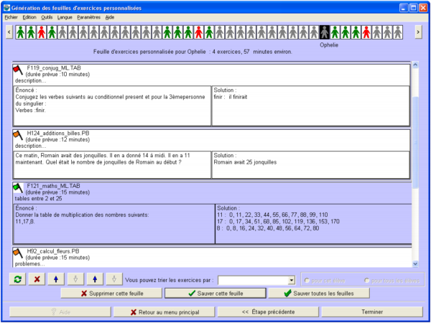Screen dimensions: 431x323
Task: Click the first blue up-arrow move button
Action: pos(57,279)
